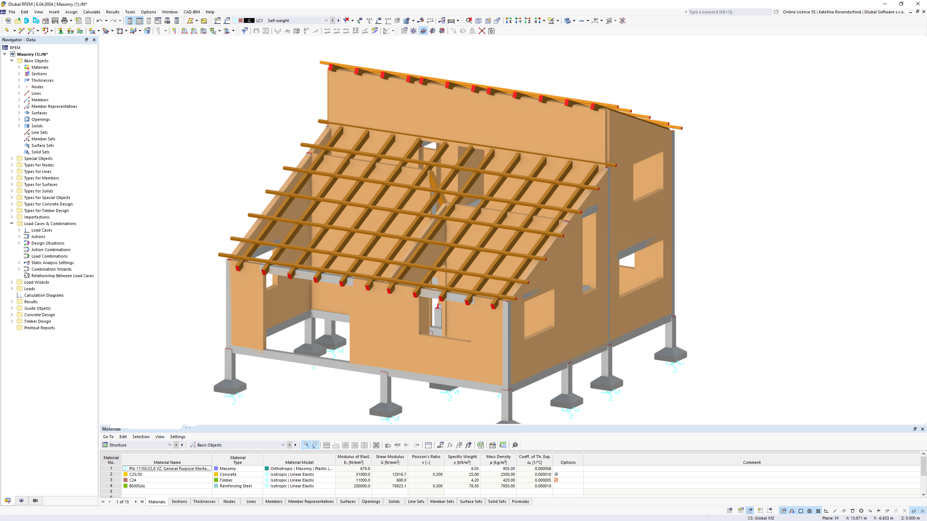The height and width of the screenshot is (521, 927).
Task: Open the Calculate menu
Action: [x=92, y=12]
